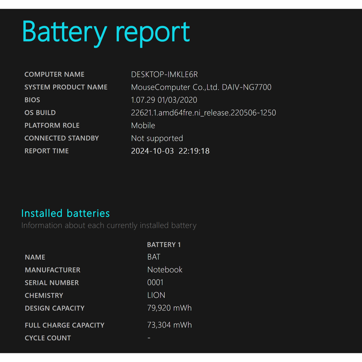The height and width of the screenshot is (362, 362).
Task: Select the Not supported value
Action: click(157, 138)
